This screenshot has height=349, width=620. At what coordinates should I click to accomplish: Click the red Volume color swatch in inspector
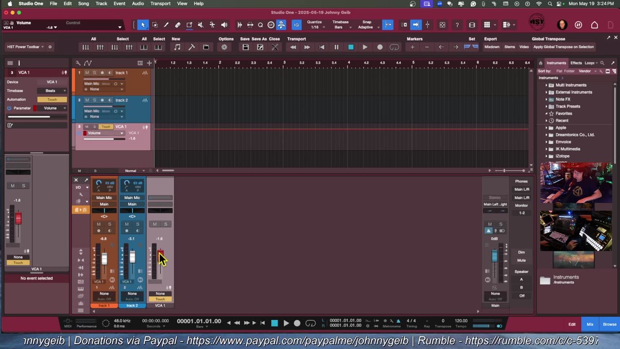click(35, 108)
